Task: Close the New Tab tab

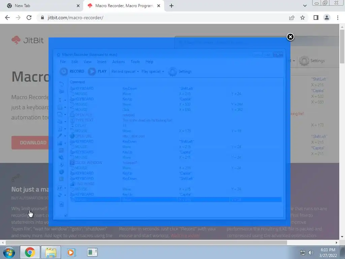Action: click(78, 6)
